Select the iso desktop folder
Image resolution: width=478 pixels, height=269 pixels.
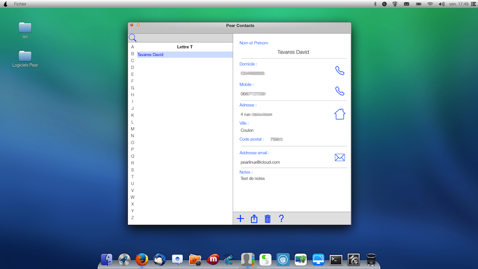click(x=25, y=31)
